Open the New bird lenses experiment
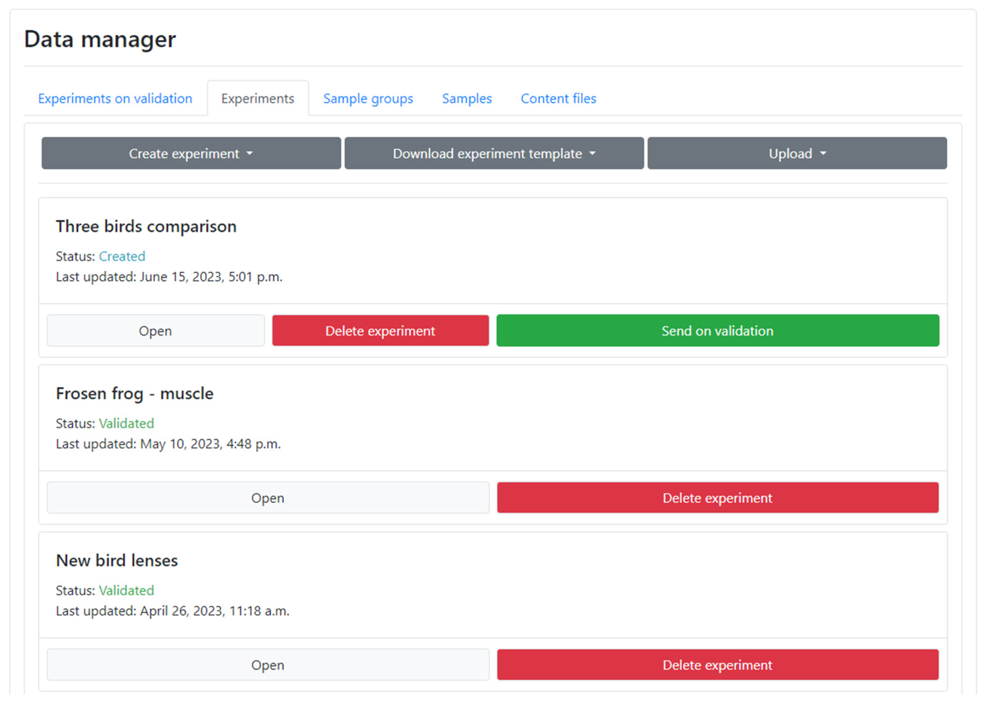The width and height of the screenshot is (986, 711). [268, 665]
